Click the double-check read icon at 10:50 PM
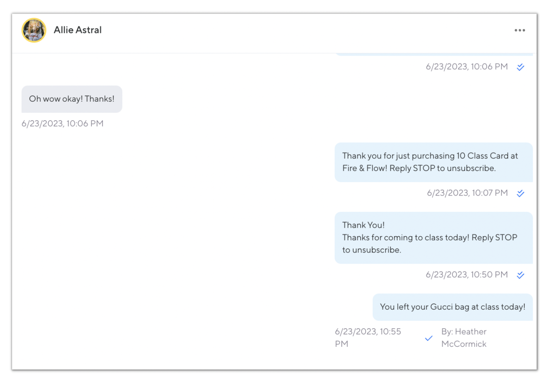The image size is (551, 392). point(520,275)
